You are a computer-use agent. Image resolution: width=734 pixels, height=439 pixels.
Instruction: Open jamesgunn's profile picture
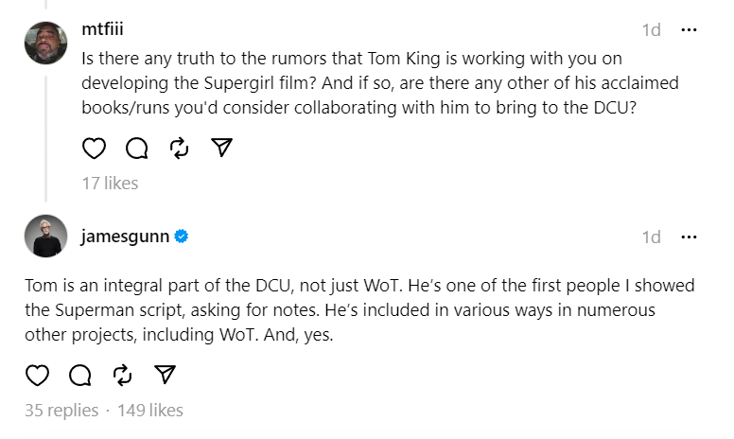click(45, 237)
